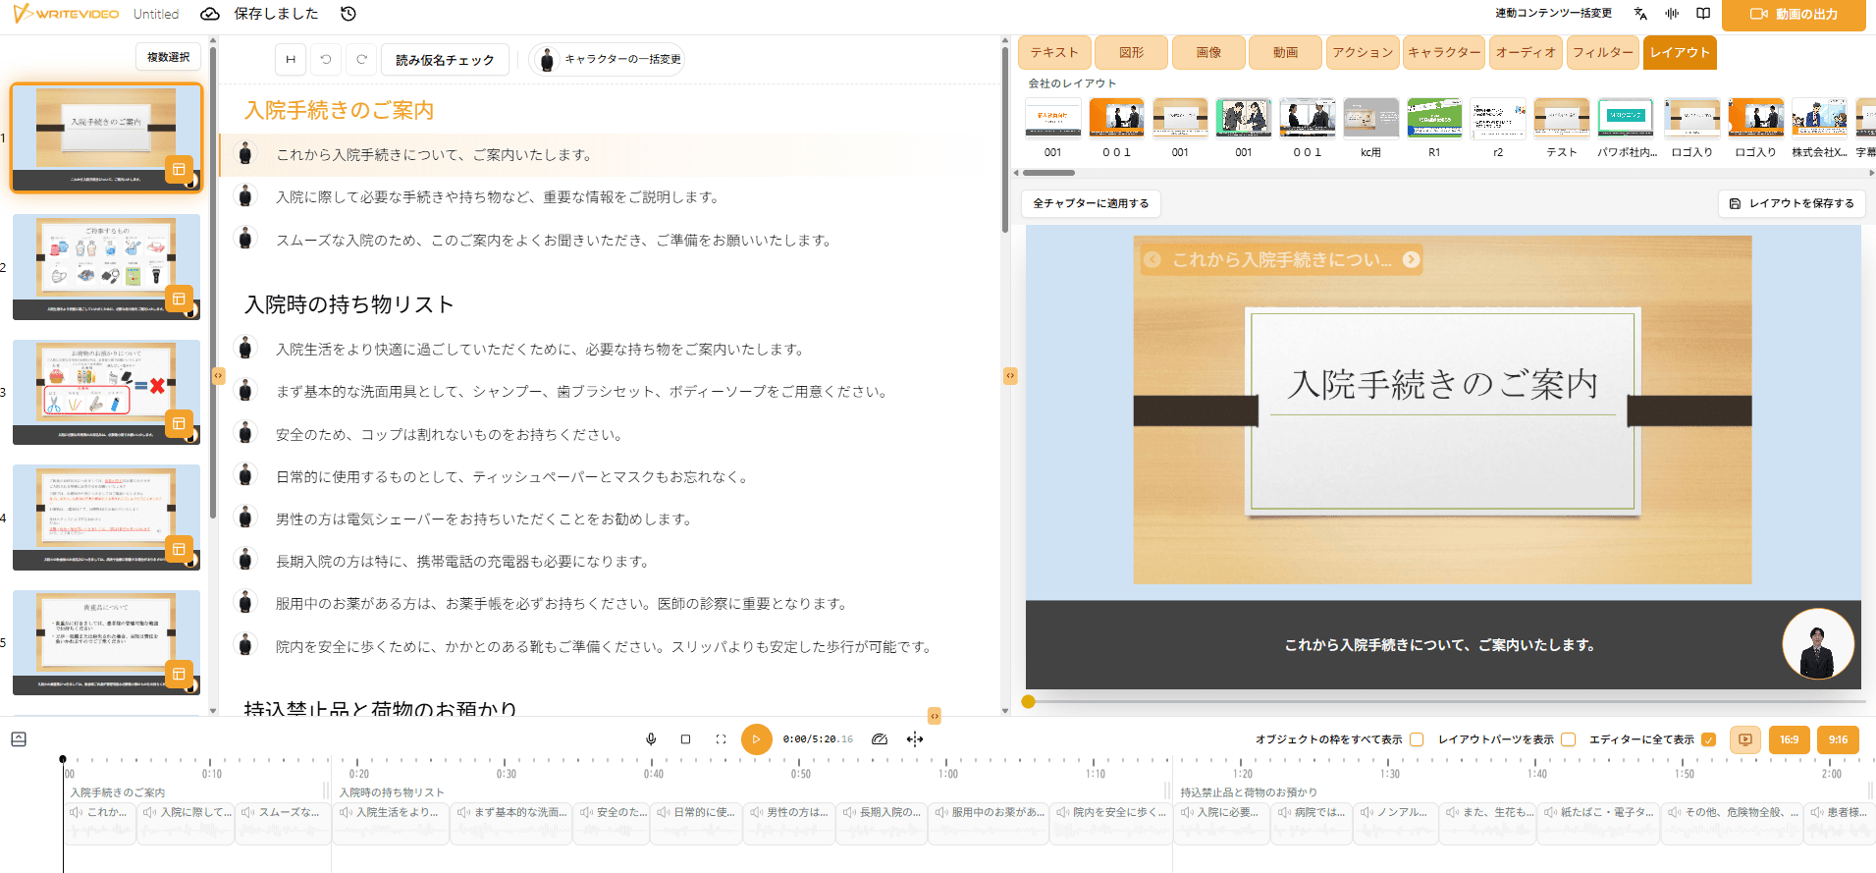Click the preview progress slider handle

coord(1028,701)
